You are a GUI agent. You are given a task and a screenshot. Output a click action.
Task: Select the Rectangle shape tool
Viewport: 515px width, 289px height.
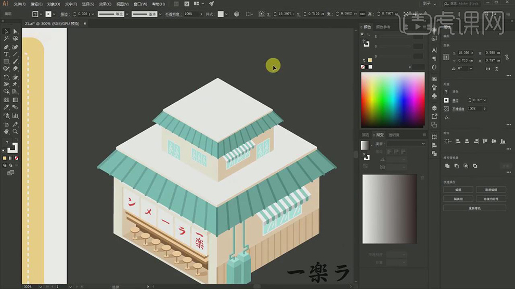click(6, 61)
